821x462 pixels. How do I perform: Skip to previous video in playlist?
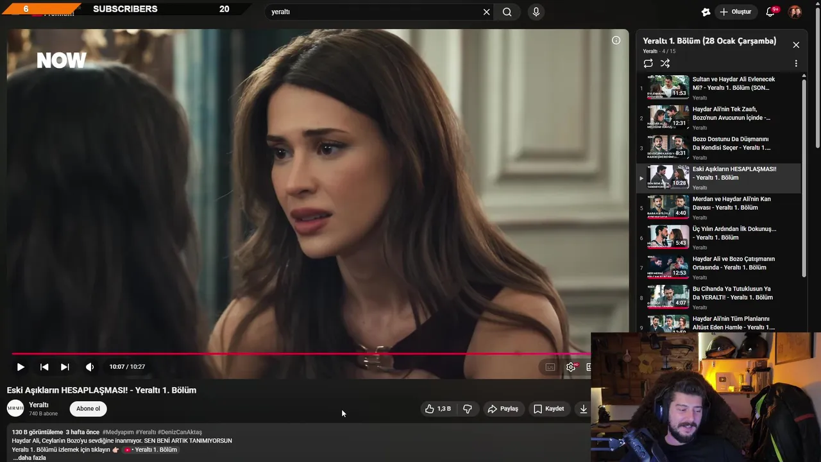(44, 367)
